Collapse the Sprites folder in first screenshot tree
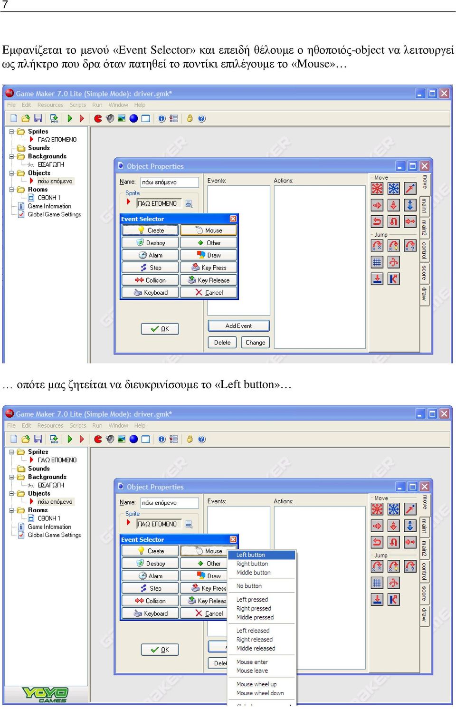 pos(12,132)
